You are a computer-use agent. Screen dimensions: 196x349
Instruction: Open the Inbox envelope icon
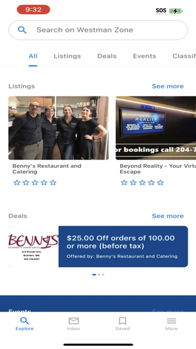click(73, 321)
